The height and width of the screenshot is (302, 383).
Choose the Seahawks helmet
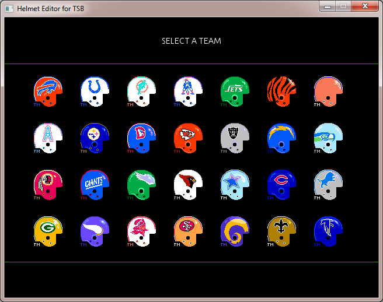coord(328,138)
